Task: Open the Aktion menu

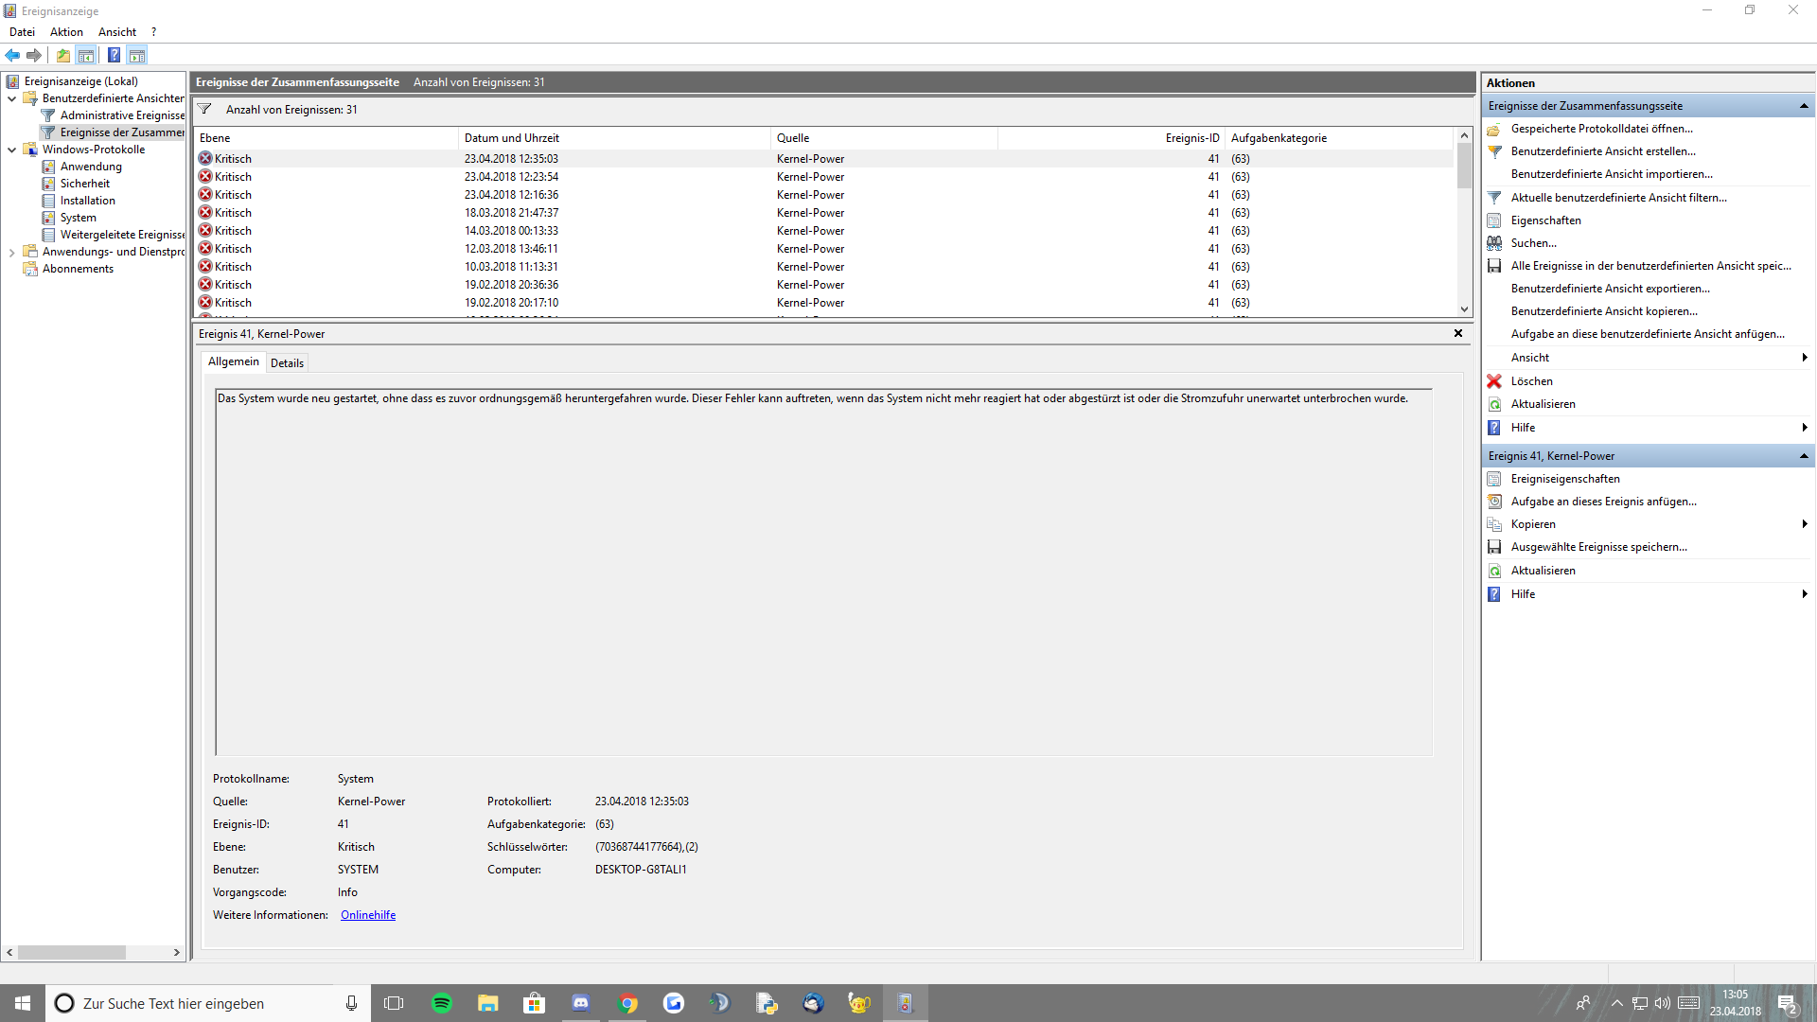Action: point(66,32)
